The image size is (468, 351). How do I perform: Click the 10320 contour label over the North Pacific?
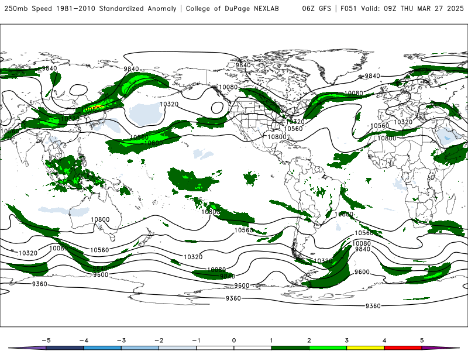tap(169, 104)
